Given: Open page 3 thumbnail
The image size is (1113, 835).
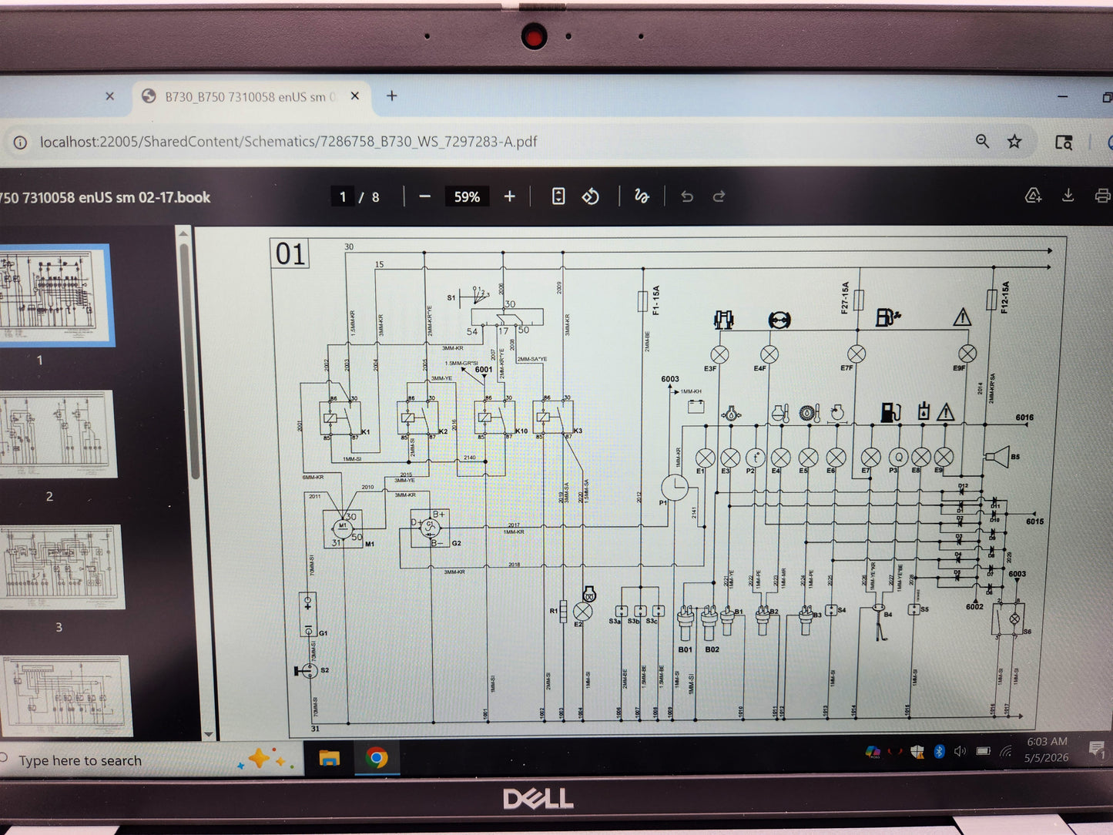Looking at the screenshot, I should pos(60,567).
